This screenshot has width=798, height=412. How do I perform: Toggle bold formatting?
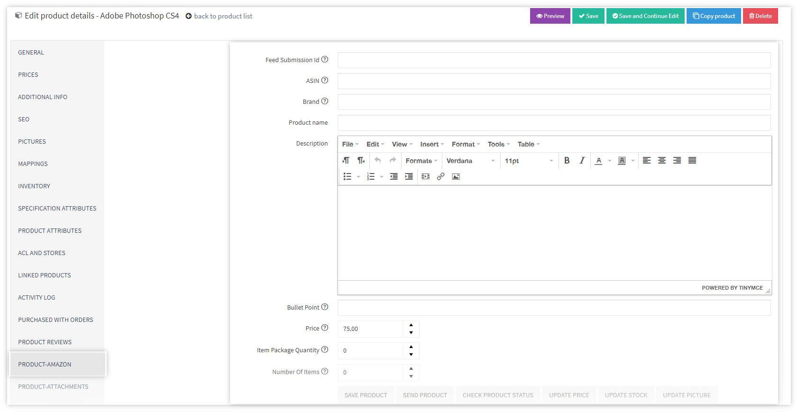coord(567,160)
